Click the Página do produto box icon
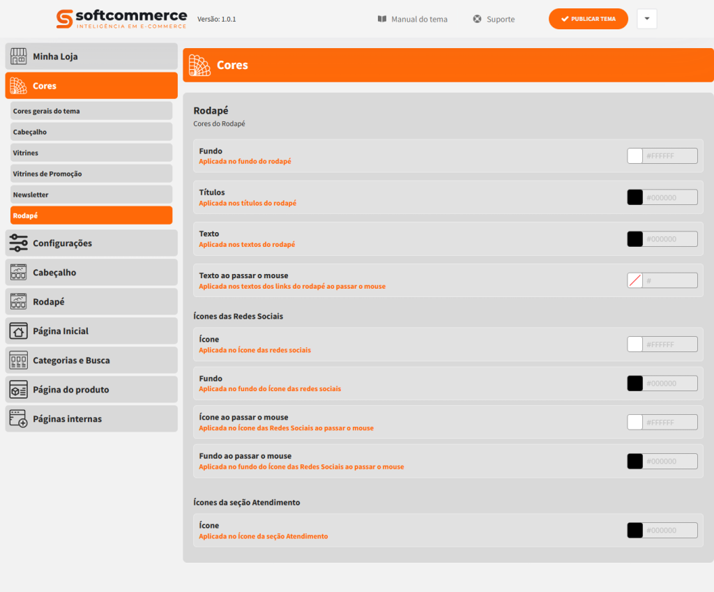 [19, 389]
